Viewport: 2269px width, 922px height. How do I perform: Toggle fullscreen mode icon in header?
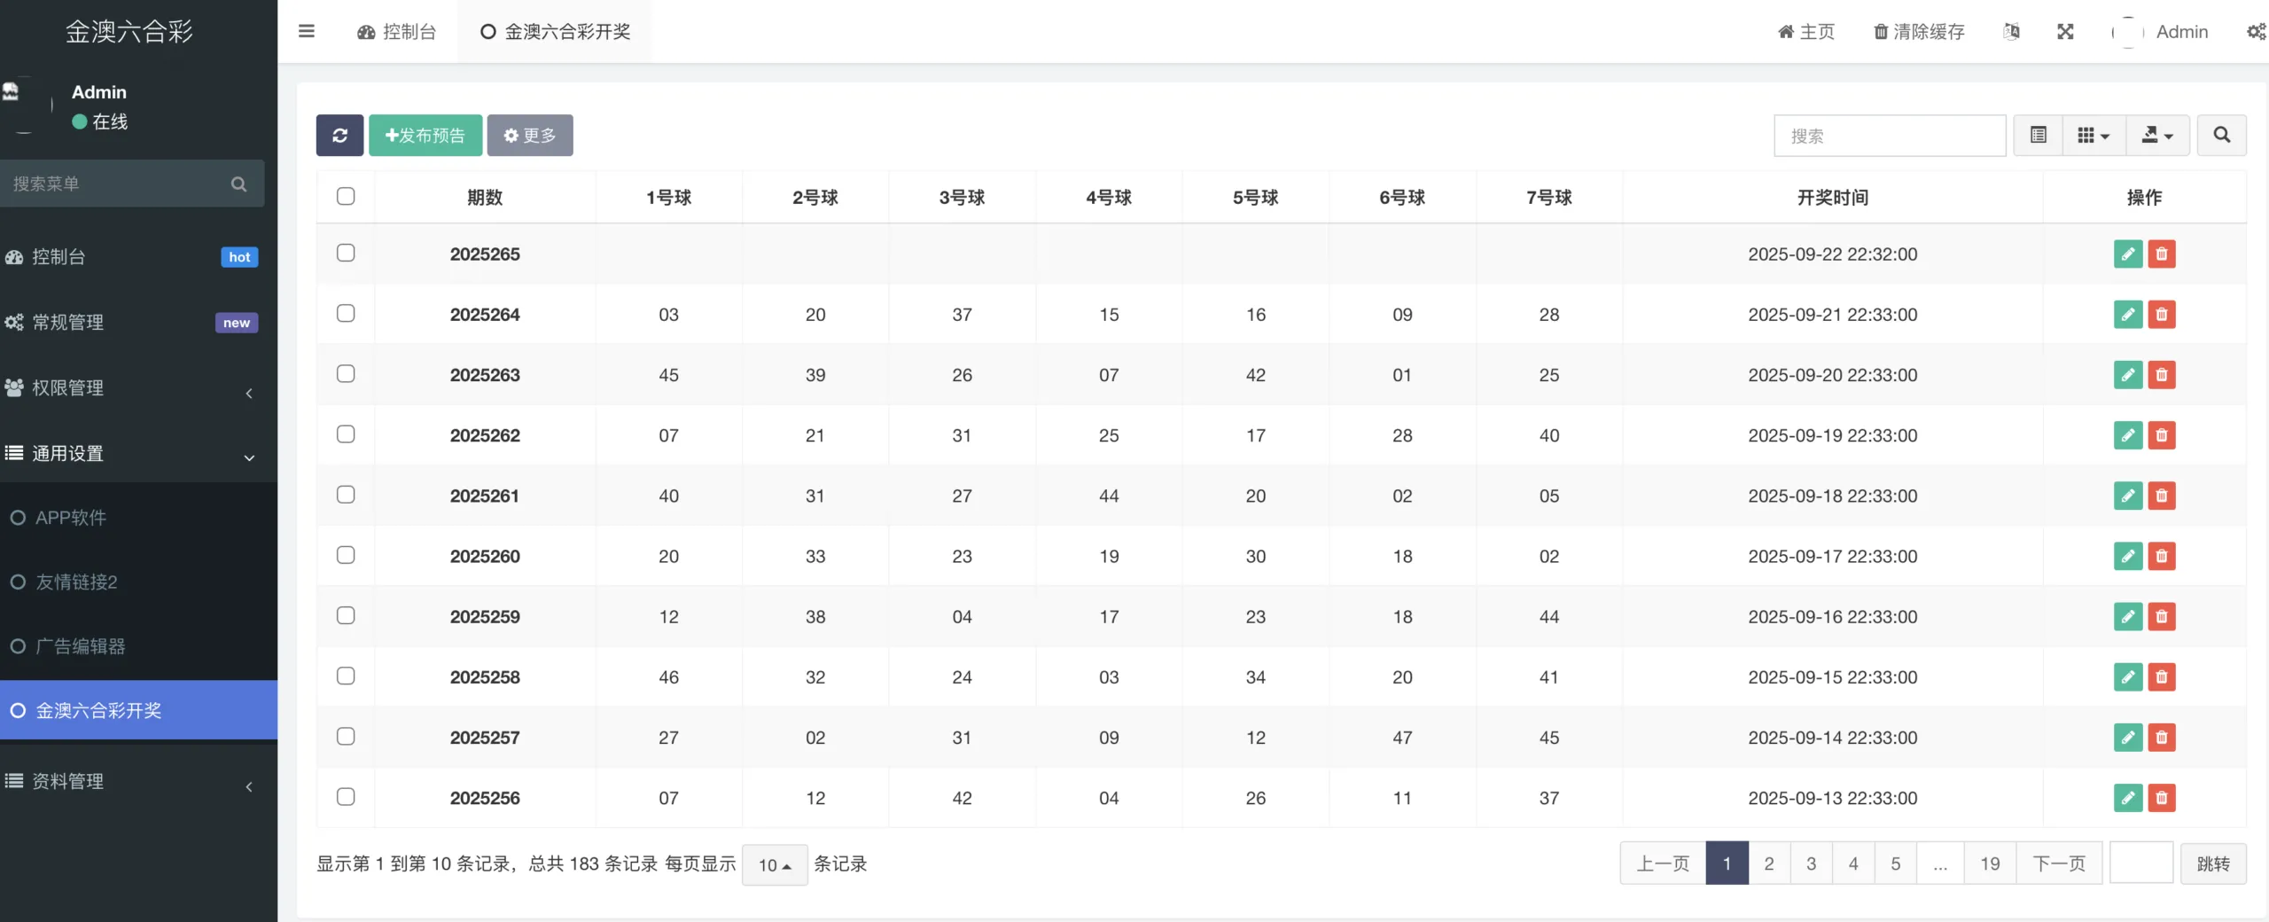coord(2065,32)
